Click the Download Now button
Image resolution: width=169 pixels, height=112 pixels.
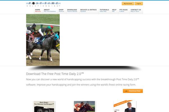click(x=133, y=91)
